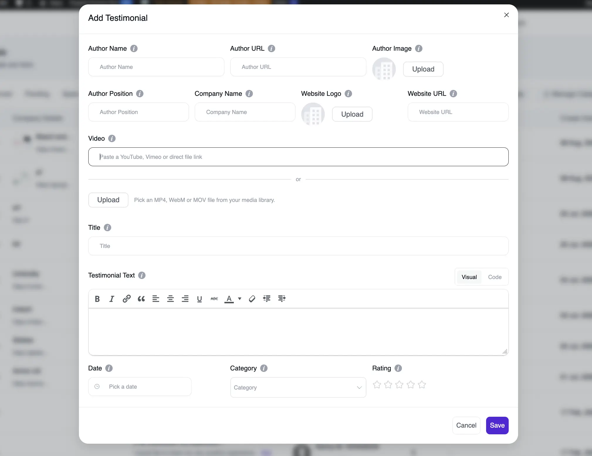Screen dimensions: 592x456
Task: Clear formatting with eraser icon
Action: click(x=252, y=299)
